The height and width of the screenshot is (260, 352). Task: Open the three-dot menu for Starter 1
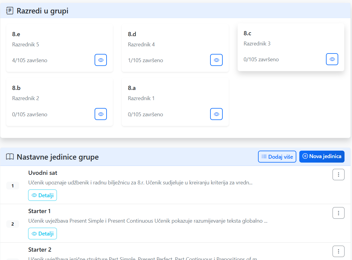[x=339, y=213]
